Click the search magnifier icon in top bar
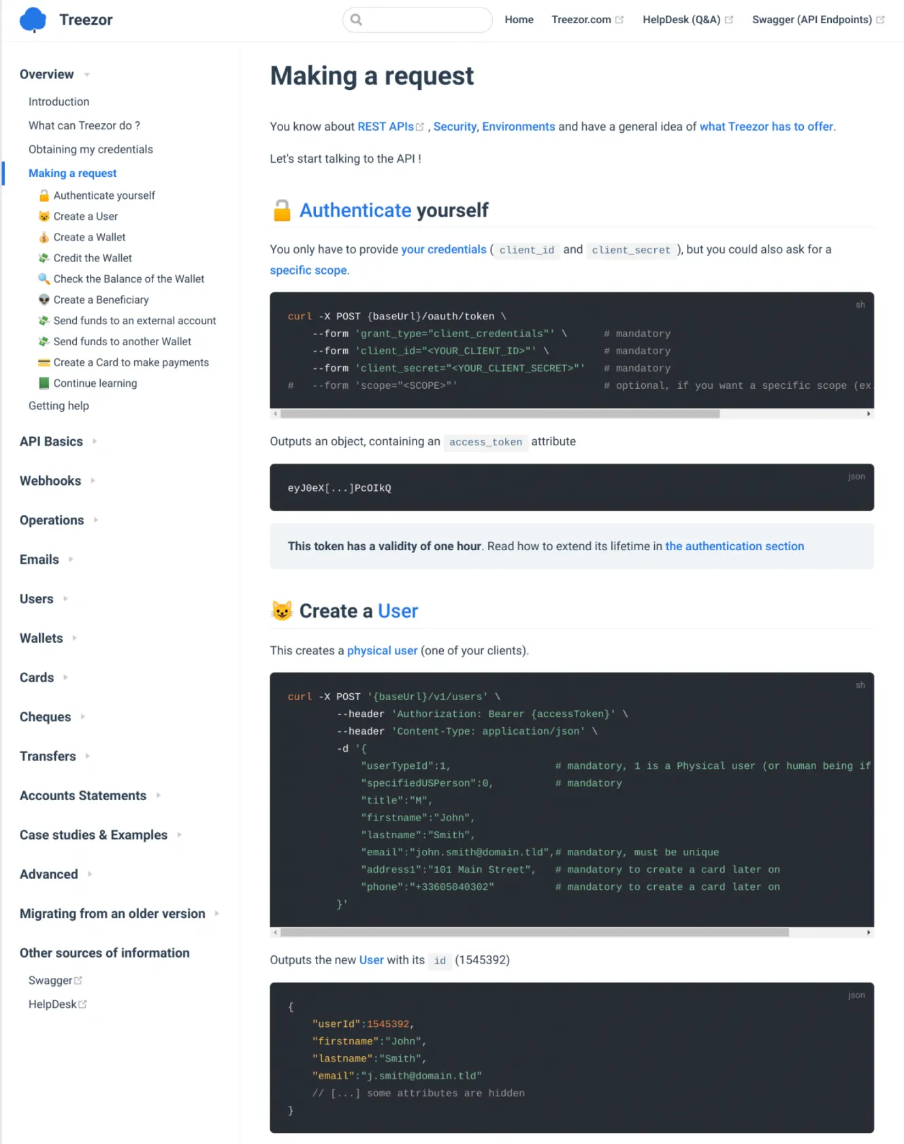904x1144 pixels. click(x=356, y=20)
